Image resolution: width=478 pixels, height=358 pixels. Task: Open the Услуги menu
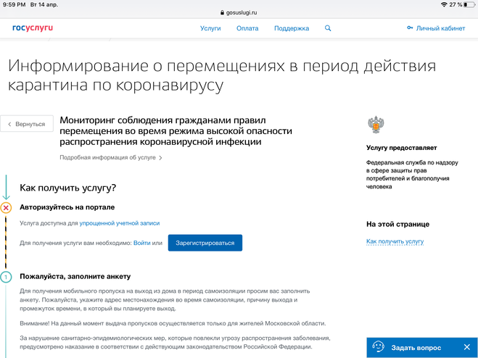210,28
